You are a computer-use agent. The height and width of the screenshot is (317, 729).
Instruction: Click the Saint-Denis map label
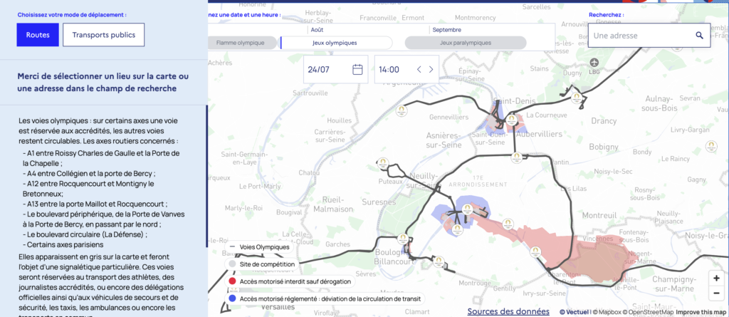pos(515,101)
